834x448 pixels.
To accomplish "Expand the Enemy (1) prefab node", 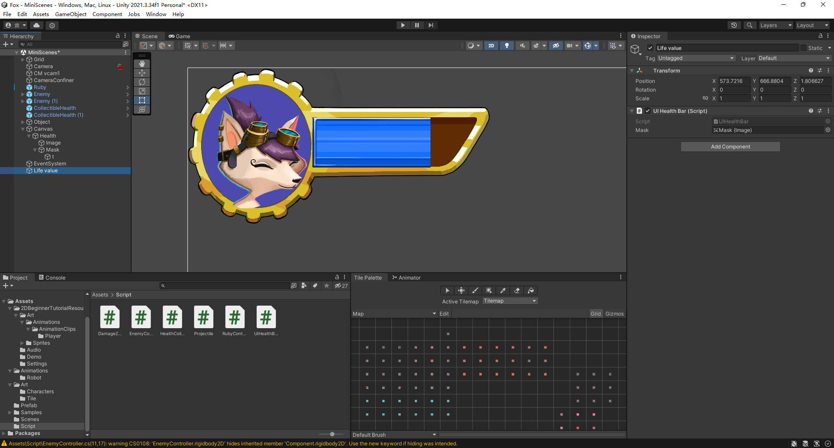I will tap(23, 101).
